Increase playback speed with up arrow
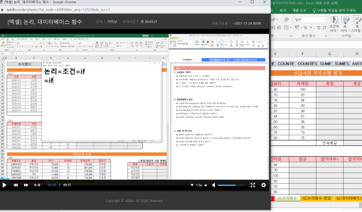This screenshot has height=212, width=362. pyautogui.click(x=206, y=185)
